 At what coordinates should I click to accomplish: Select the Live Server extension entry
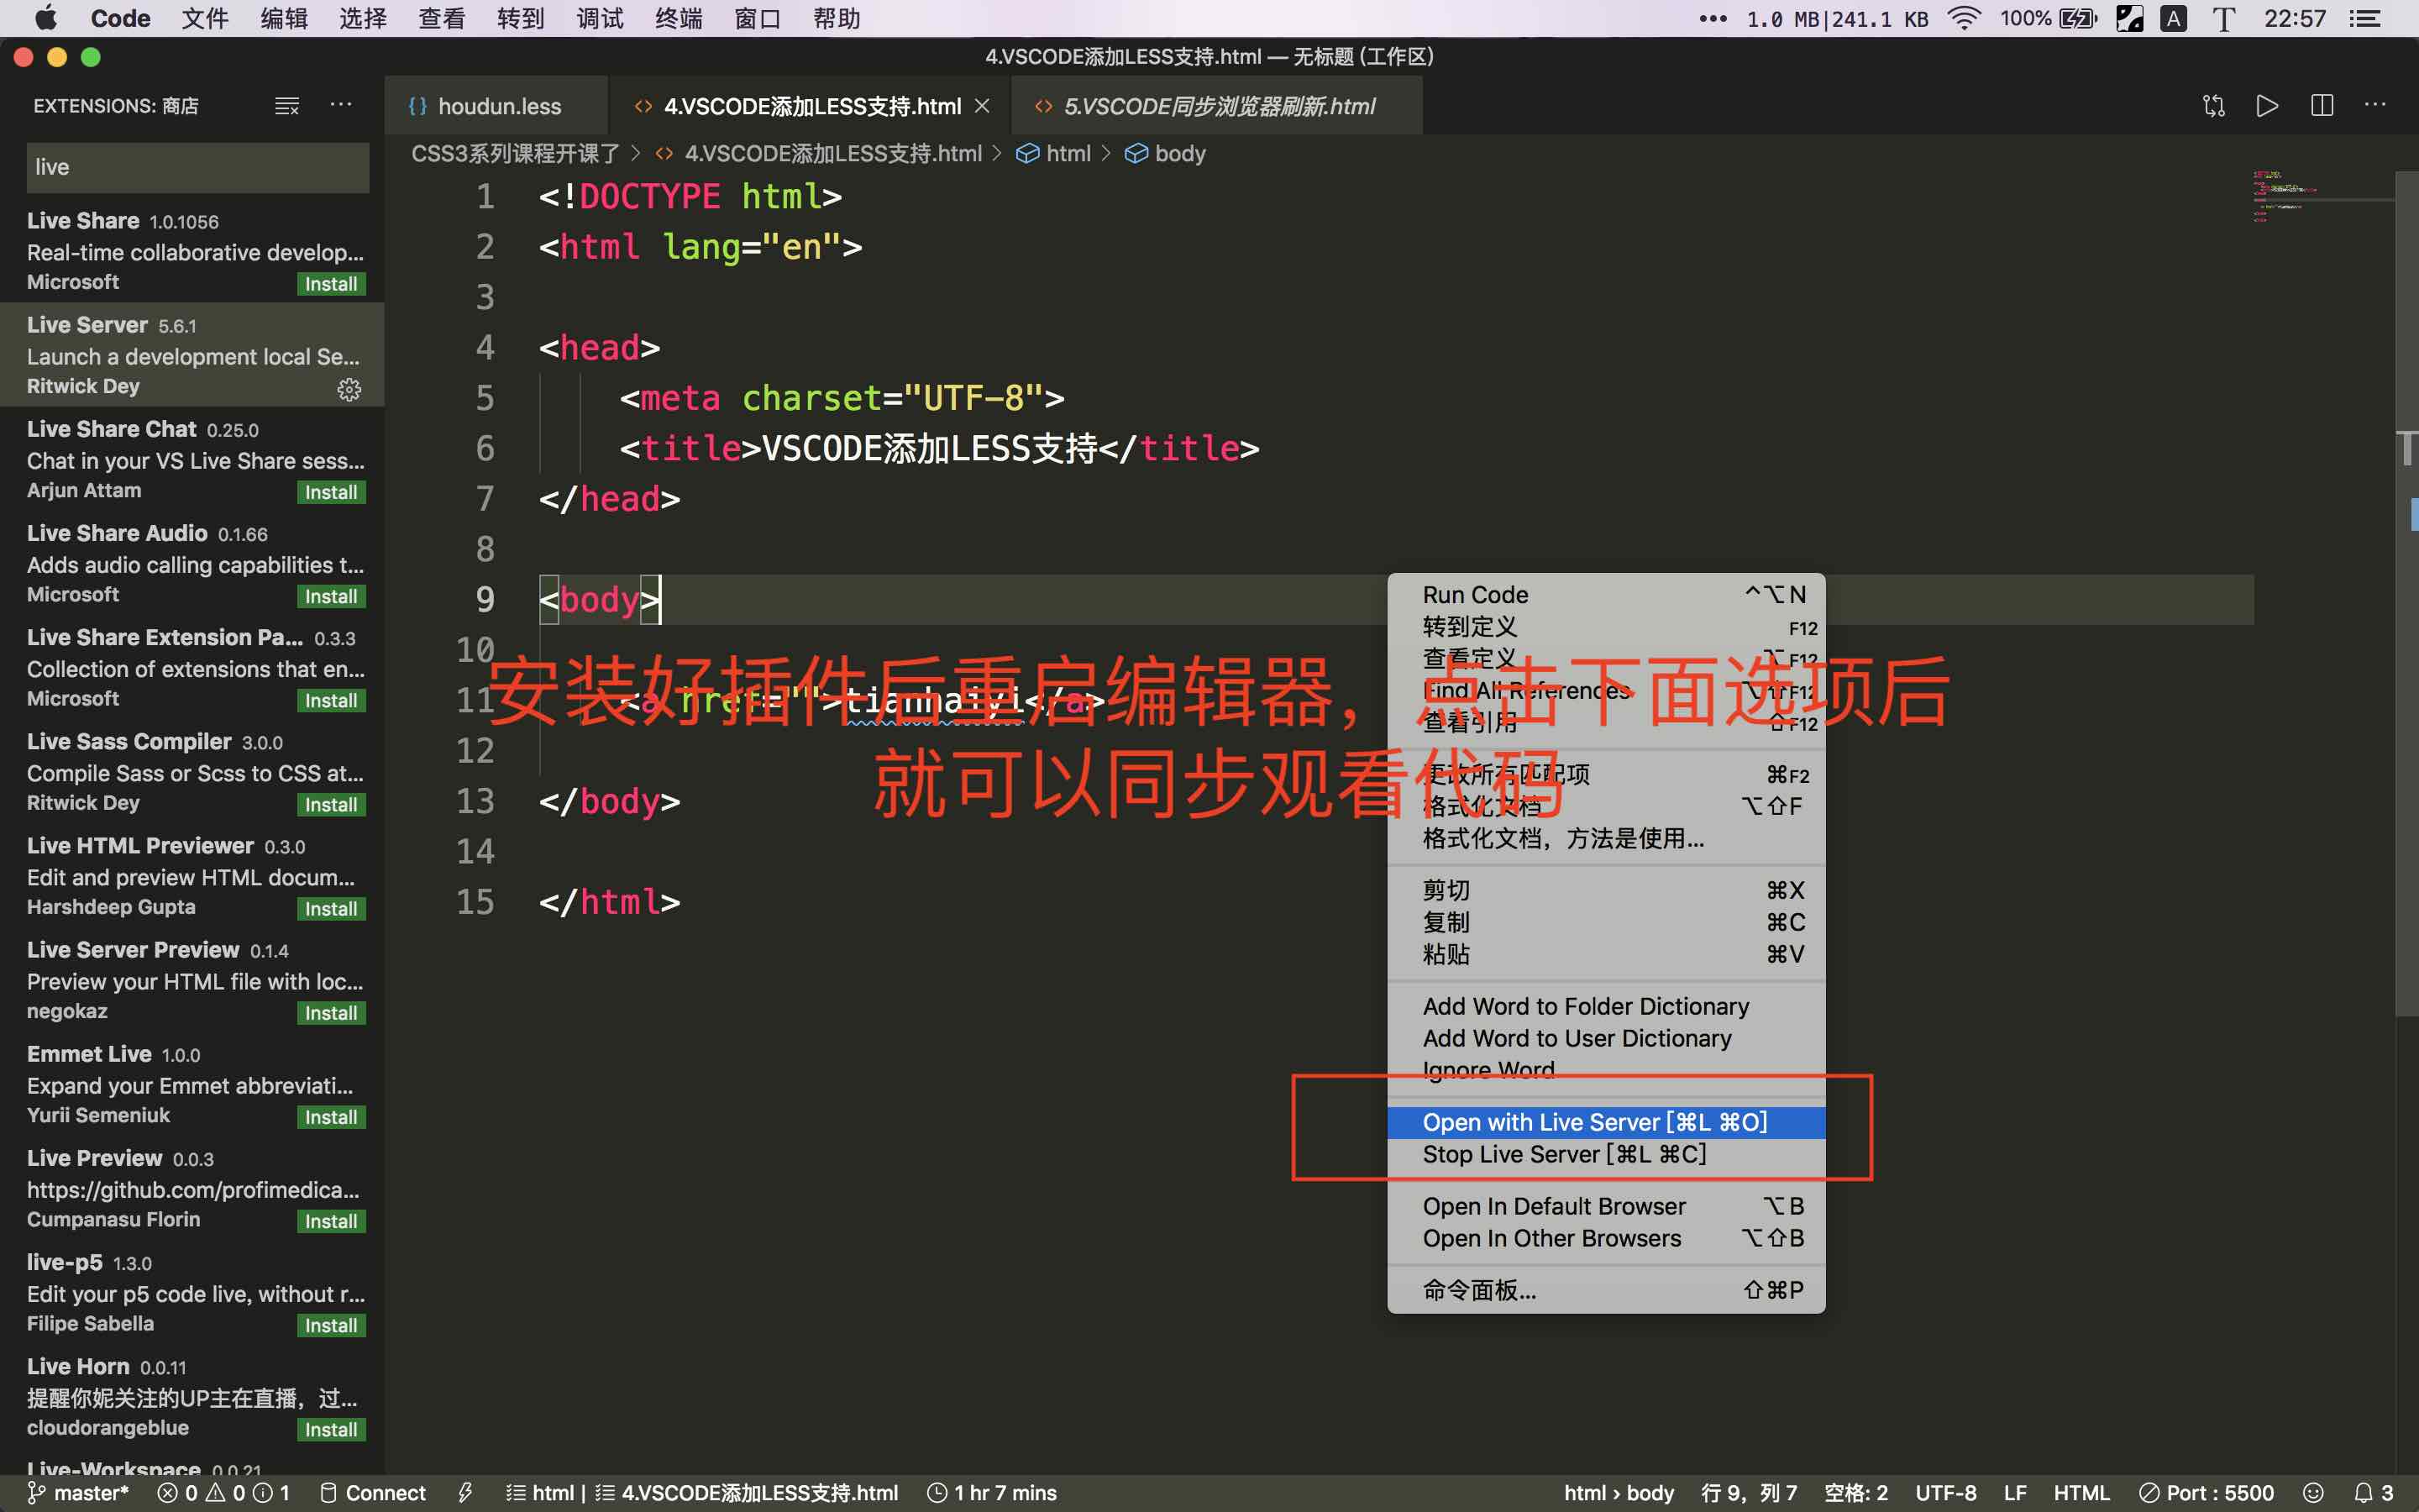click(192, 355)
